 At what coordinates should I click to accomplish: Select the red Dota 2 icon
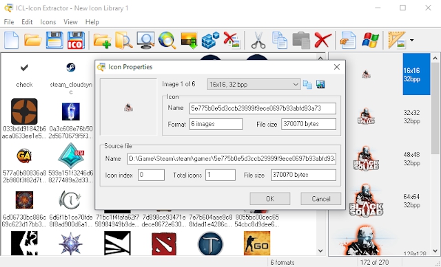[164, 244]
